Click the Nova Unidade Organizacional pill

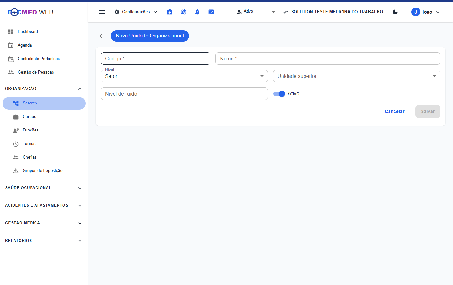click(x=150, y=36)
